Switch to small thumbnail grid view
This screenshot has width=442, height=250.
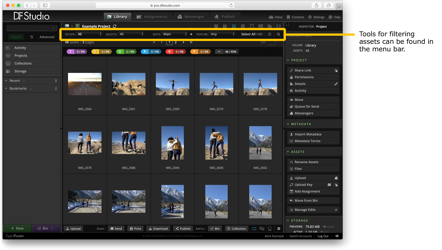click(x=234, y=26)
